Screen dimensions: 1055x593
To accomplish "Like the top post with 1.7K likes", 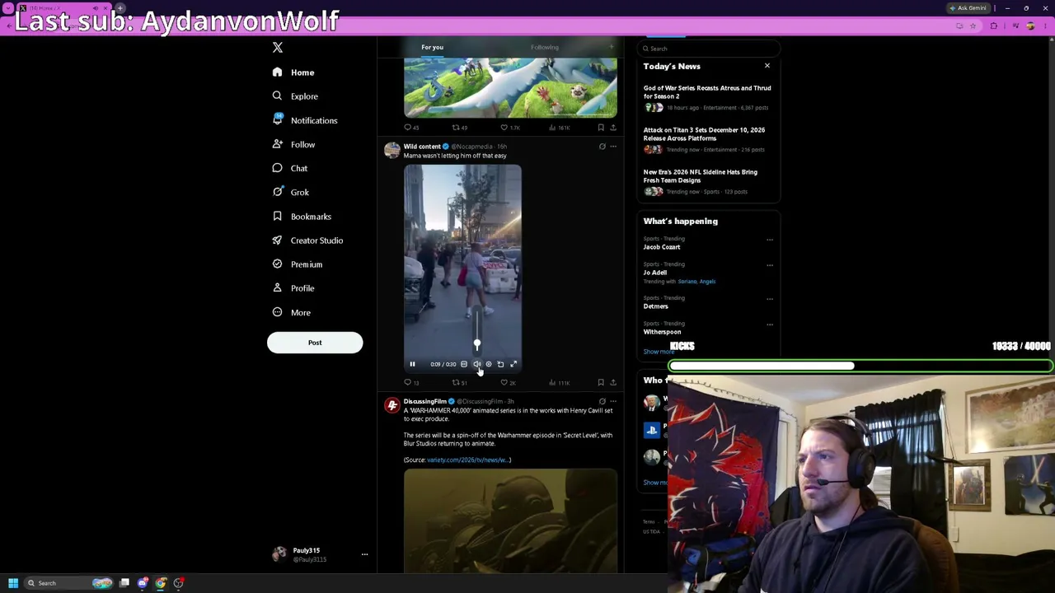I will [509, 128].
